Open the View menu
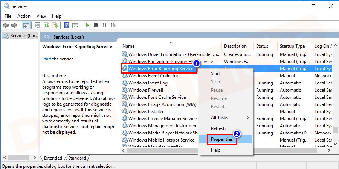This screenshot has height=169, width=339. (x=41, y=16)
